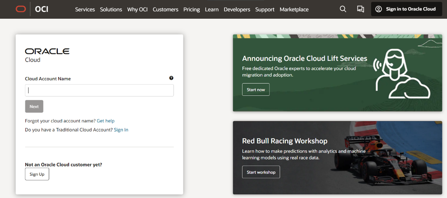Click the Next button
The width and height of the screenshot is (447, 198).
34,106
